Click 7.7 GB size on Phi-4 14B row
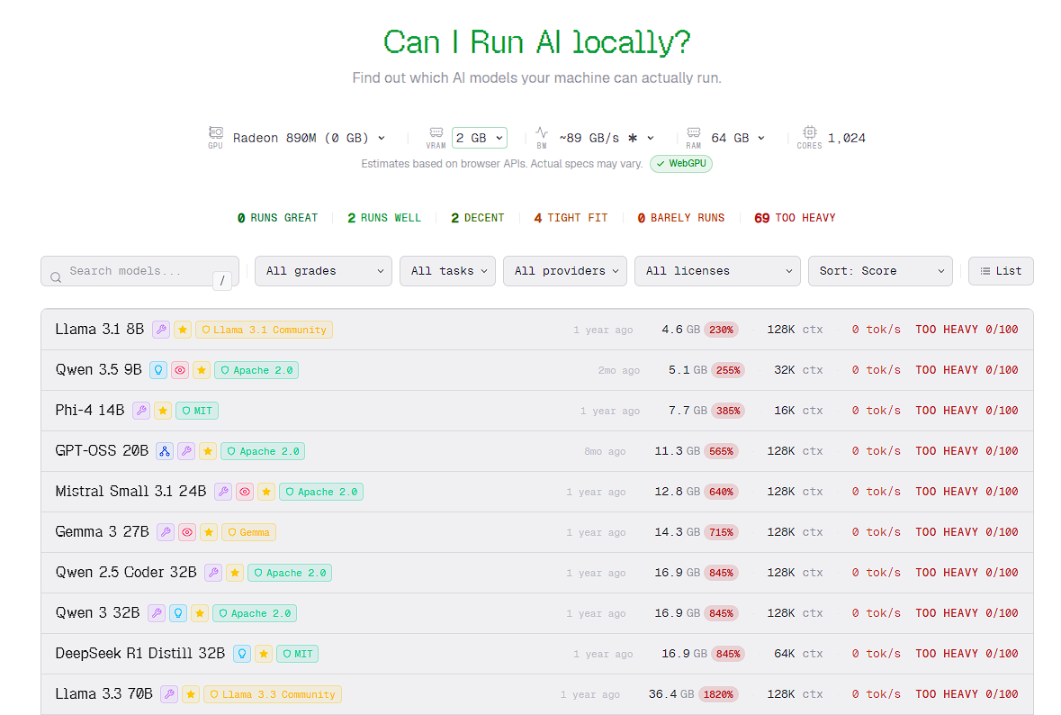The image size is (1061, 715). (x=688, y=411)
